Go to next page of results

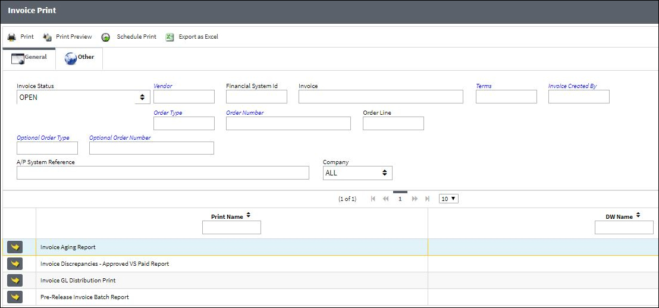coord(415,199)
